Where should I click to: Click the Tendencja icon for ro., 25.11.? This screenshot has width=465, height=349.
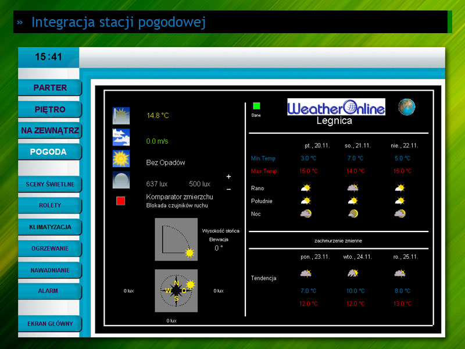click(400, 273)
